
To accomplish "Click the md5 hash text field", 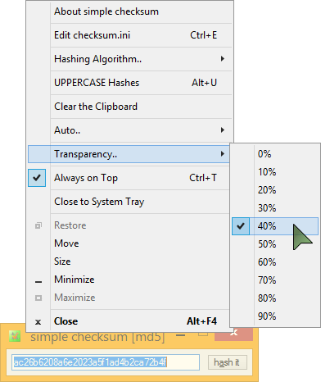I will (x=106, y=362).
